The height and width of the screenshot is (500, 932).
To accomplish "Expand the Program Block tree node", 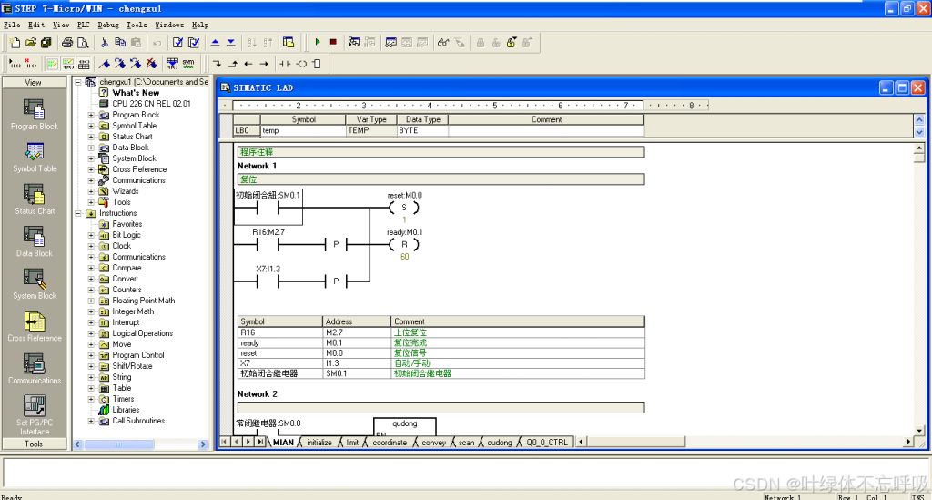I will click(x=91, y=115).
